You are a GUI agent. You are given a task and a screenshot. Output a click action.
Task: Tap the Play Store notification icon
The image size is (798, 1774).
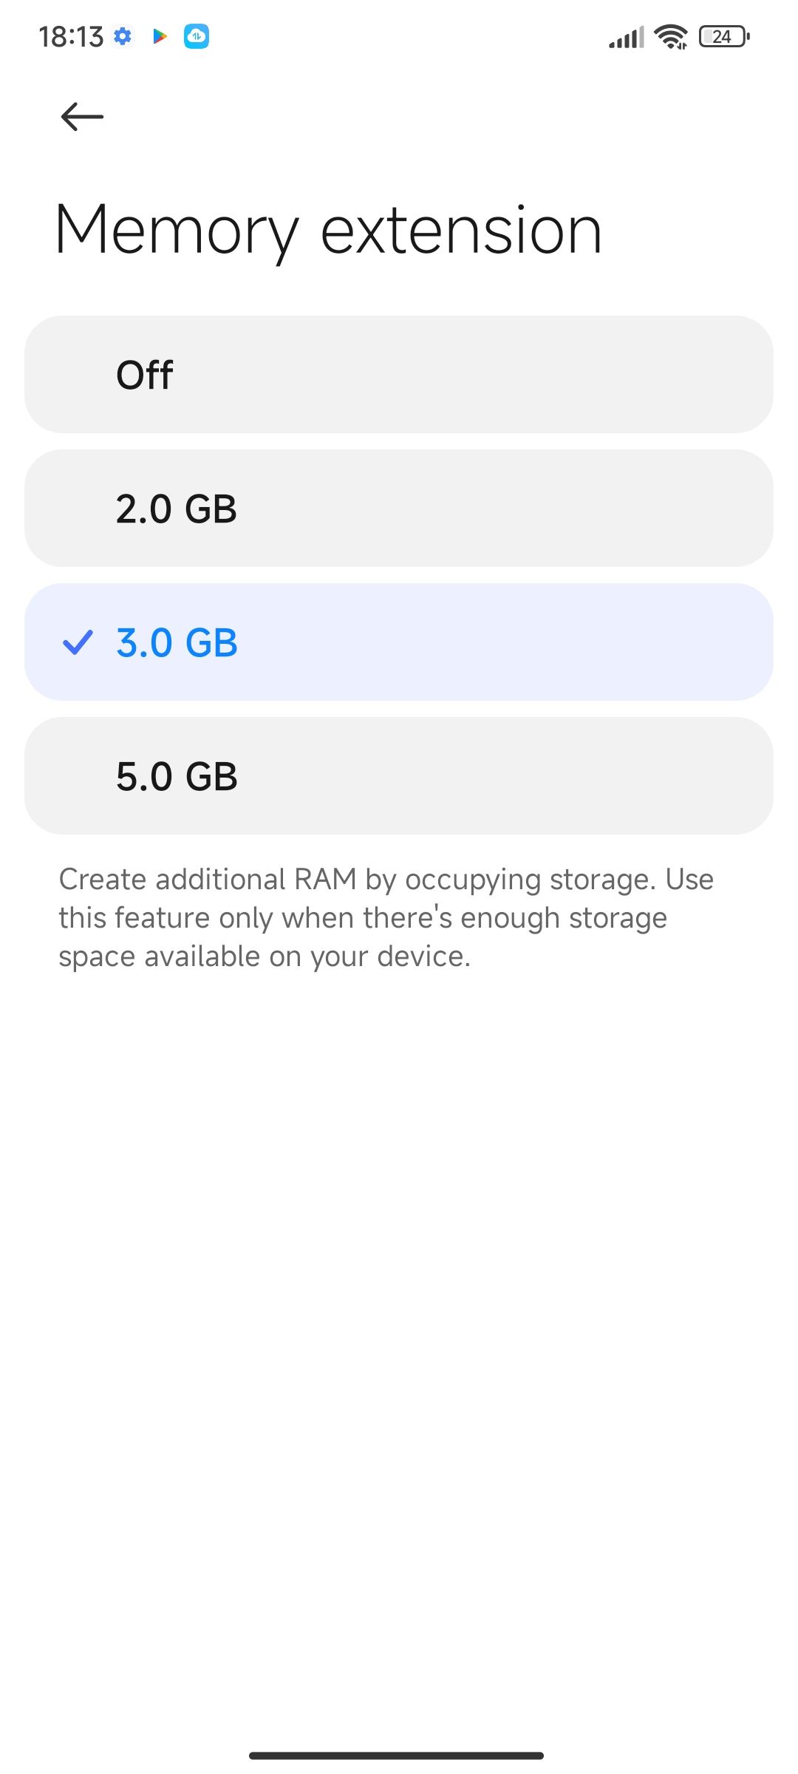pos(159,35)
